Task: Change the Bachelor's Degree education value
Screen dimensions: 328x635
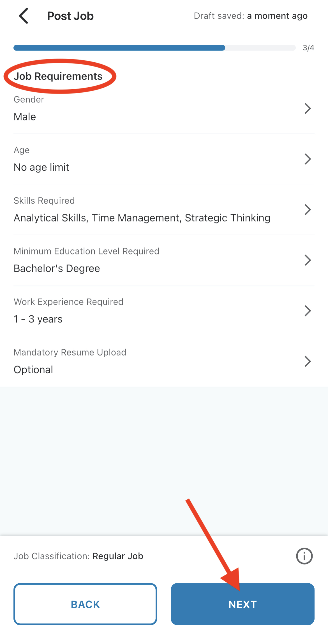Action: tap(57, 268)
